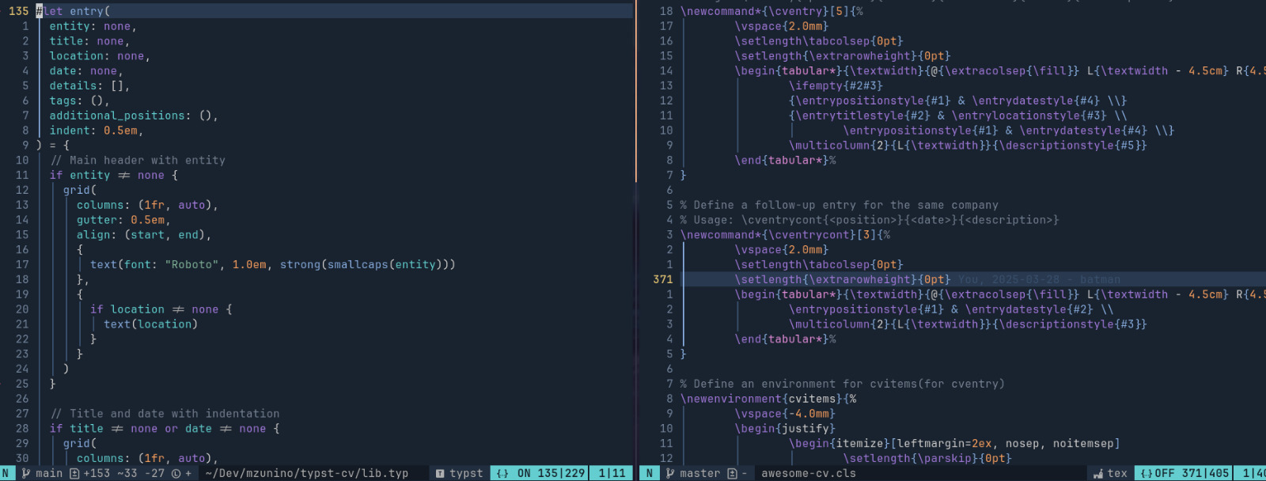This screenshot has width=1266, height=481.
Task: Click the typst filetype icon
Action: (x=441, y=473)
